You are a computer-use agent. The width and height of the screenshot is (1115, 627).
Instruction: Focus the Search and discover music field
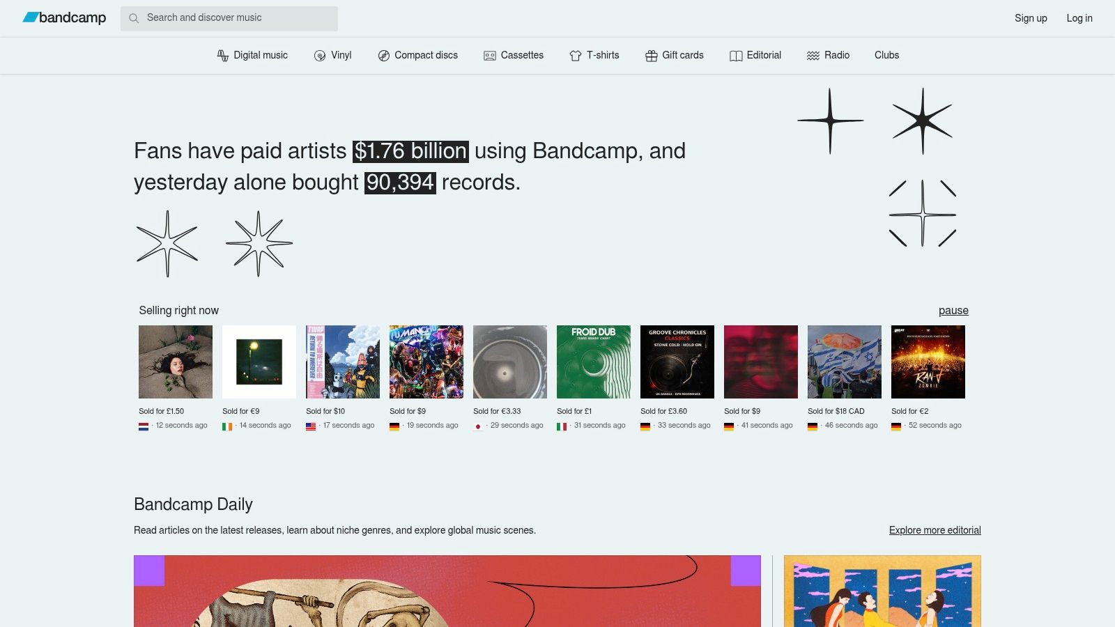229,18
